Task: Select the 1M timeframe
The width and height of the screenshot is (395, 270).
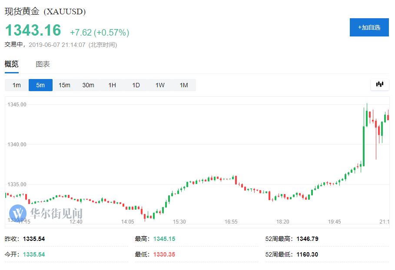Action: pyautogui.click(x=184, y=85)
